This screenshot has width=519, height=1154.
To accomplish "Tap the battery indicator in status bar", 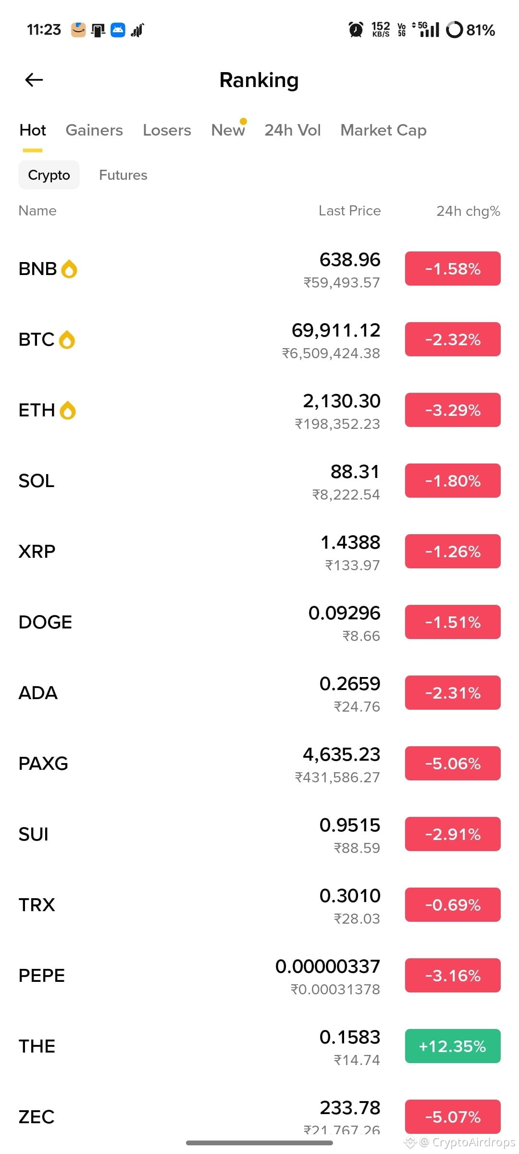I will click(470, 30).
